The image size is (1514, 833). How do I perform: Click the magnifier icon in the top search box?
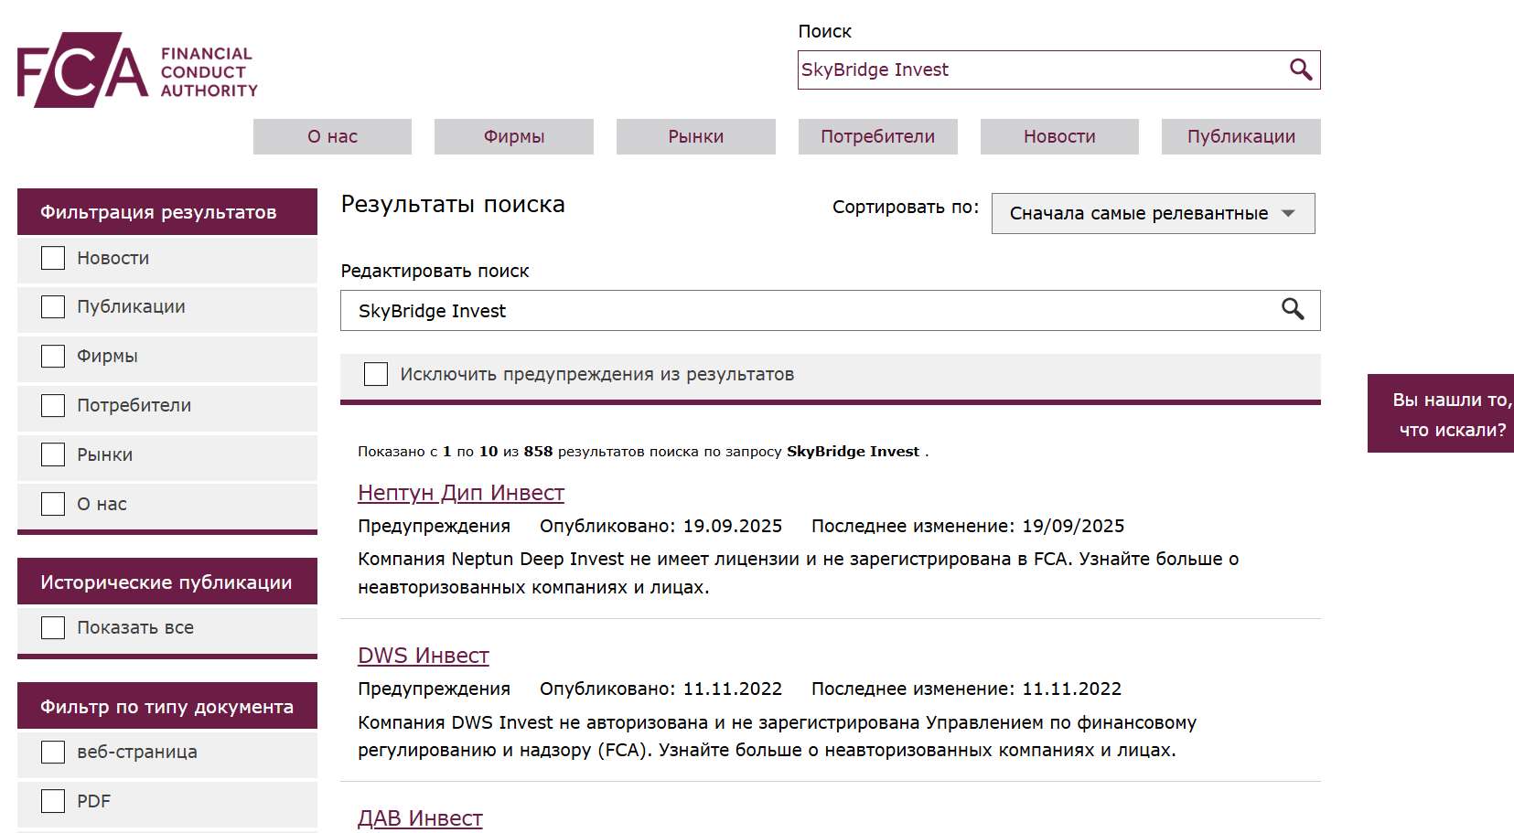(x=1300, y=69)
